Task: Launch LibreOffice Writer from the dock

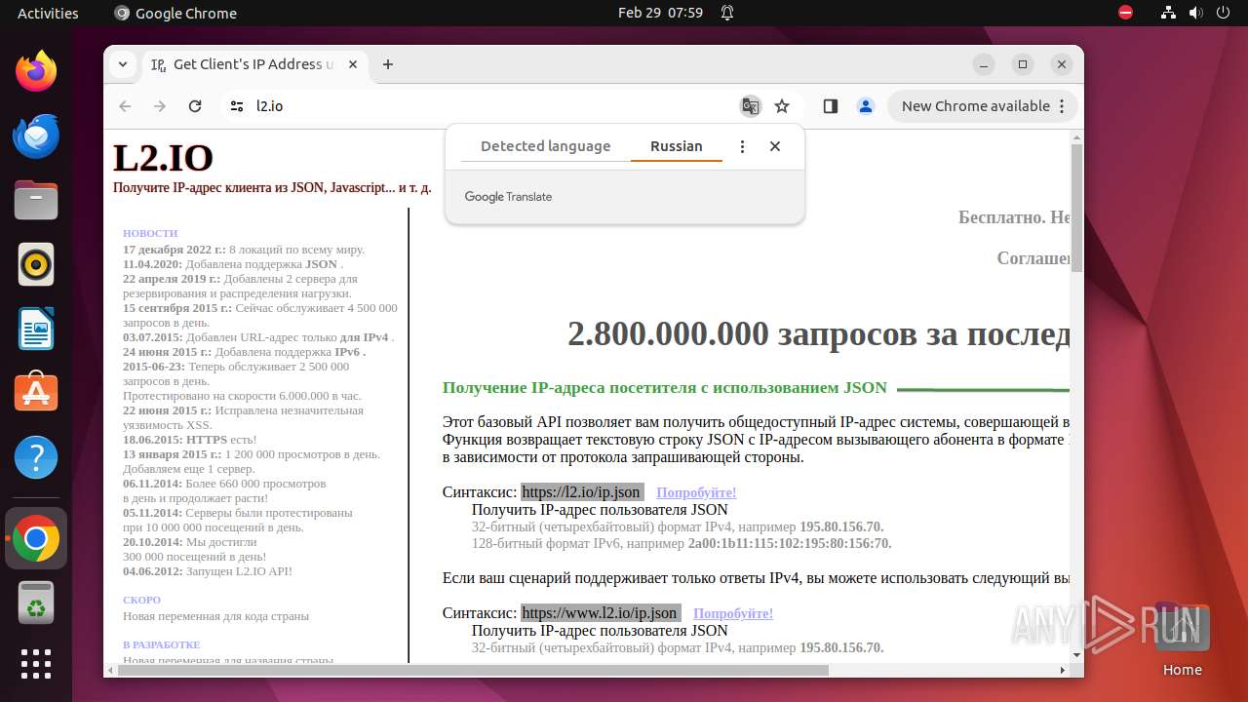Action: coord(36,329)
